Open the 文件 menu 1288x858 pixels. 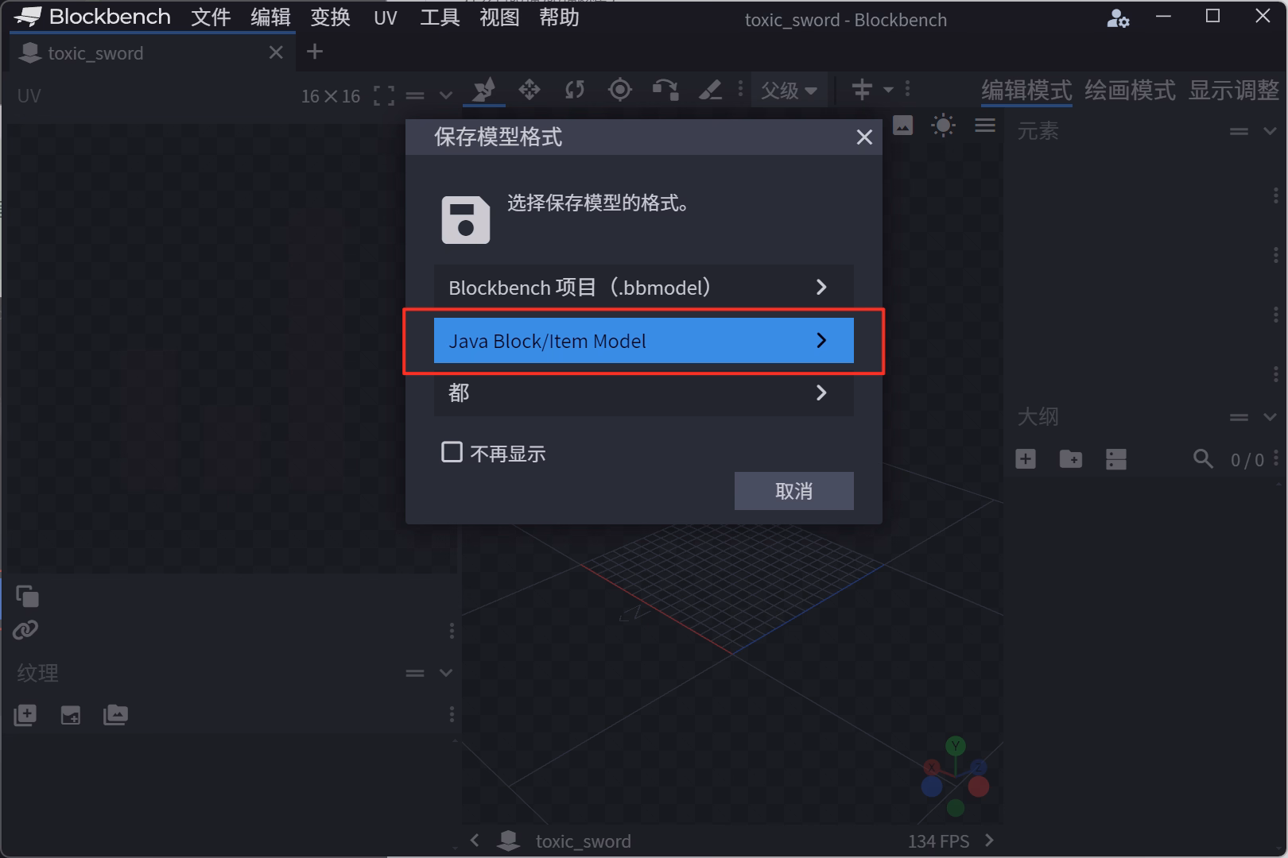click(211, 17)
